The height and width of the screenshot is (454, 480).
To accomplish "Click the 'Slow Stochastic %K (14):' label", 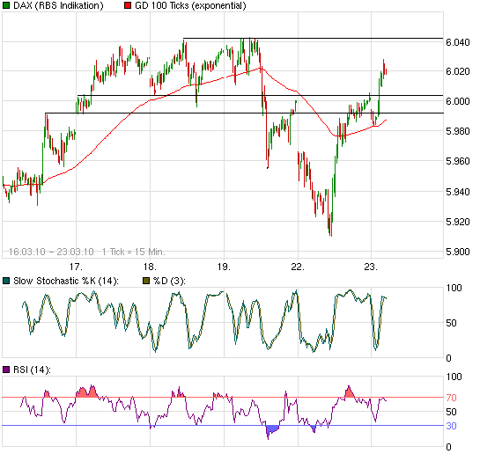I will [66, 281].
